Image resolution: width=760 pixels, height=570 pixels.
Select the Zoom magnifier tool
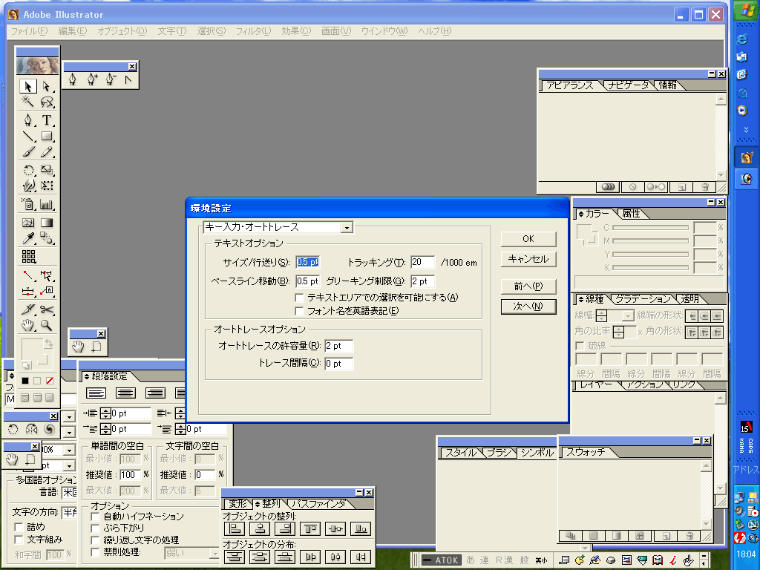point(47,325)
